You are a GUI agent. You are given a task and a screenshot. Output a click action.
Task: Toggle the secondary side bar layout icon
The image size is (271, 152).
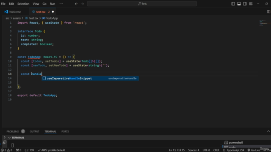click(x=245, y=4)
